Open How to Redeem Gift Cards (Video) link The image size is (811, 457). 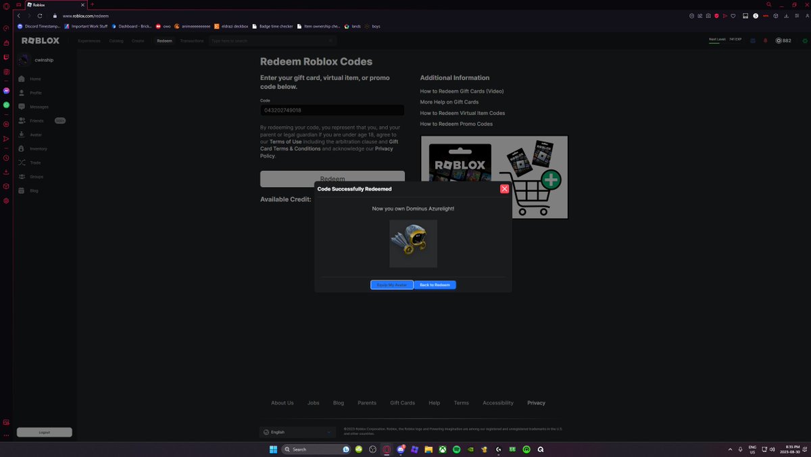point(462,91)
